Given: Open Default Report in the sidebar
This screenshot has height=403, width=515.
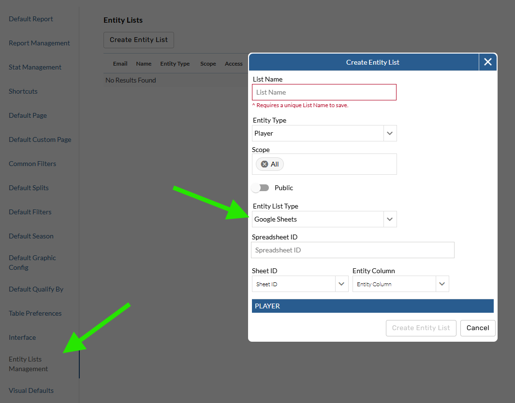Looking at the screenshot, I should [x=31, y=19].
